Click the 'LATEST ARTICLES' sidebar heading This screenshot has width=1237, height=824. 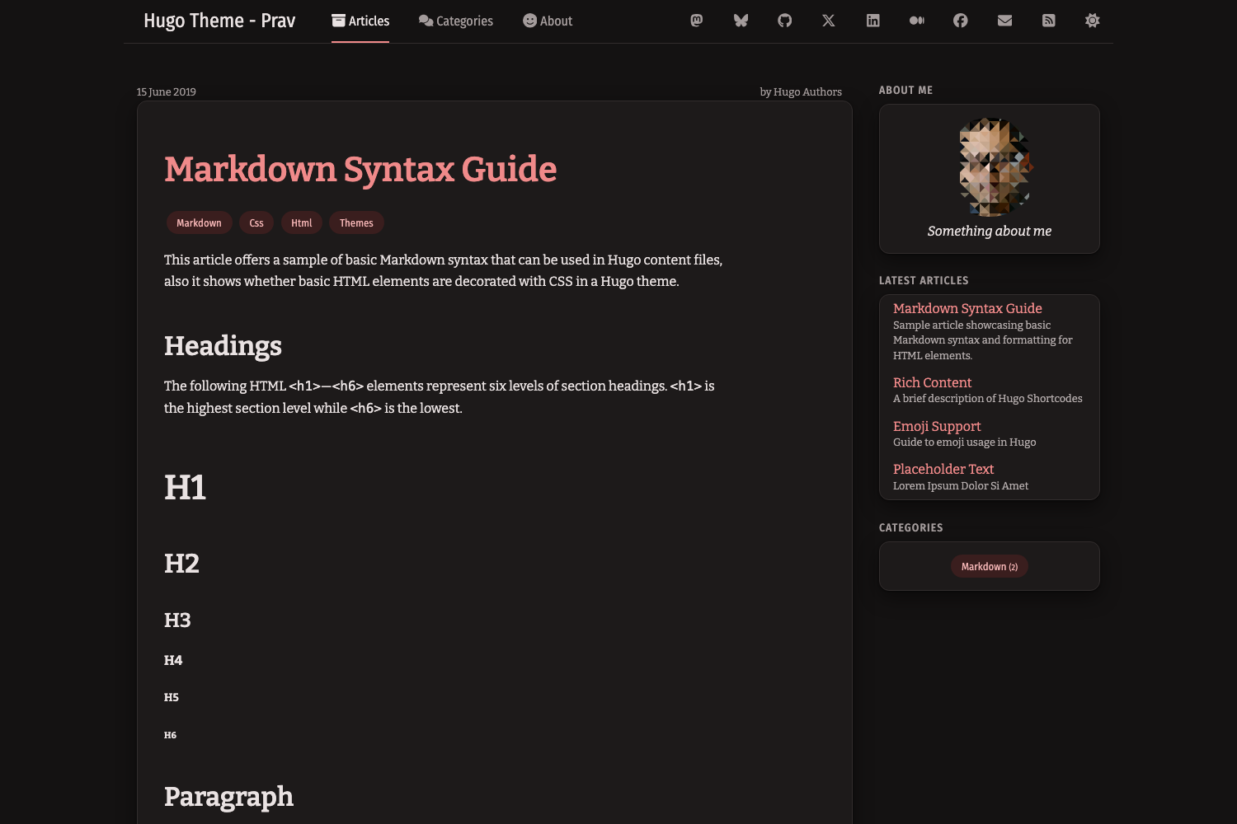click(x=924, y=280)
